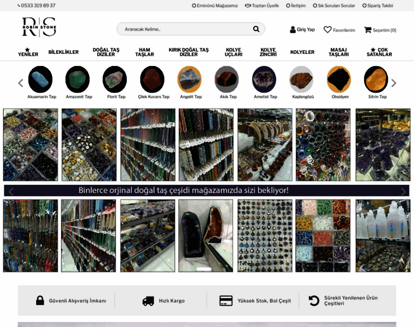Click the Giriş Yap user icon
Viewport: 414px width, 327px height.
(293, 30)
